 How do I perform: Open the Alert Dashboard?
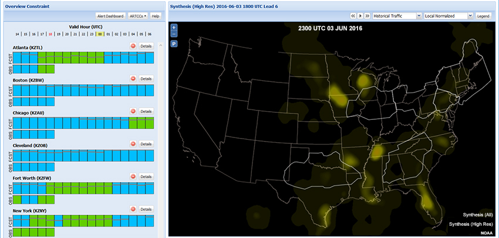coord(110,16)
